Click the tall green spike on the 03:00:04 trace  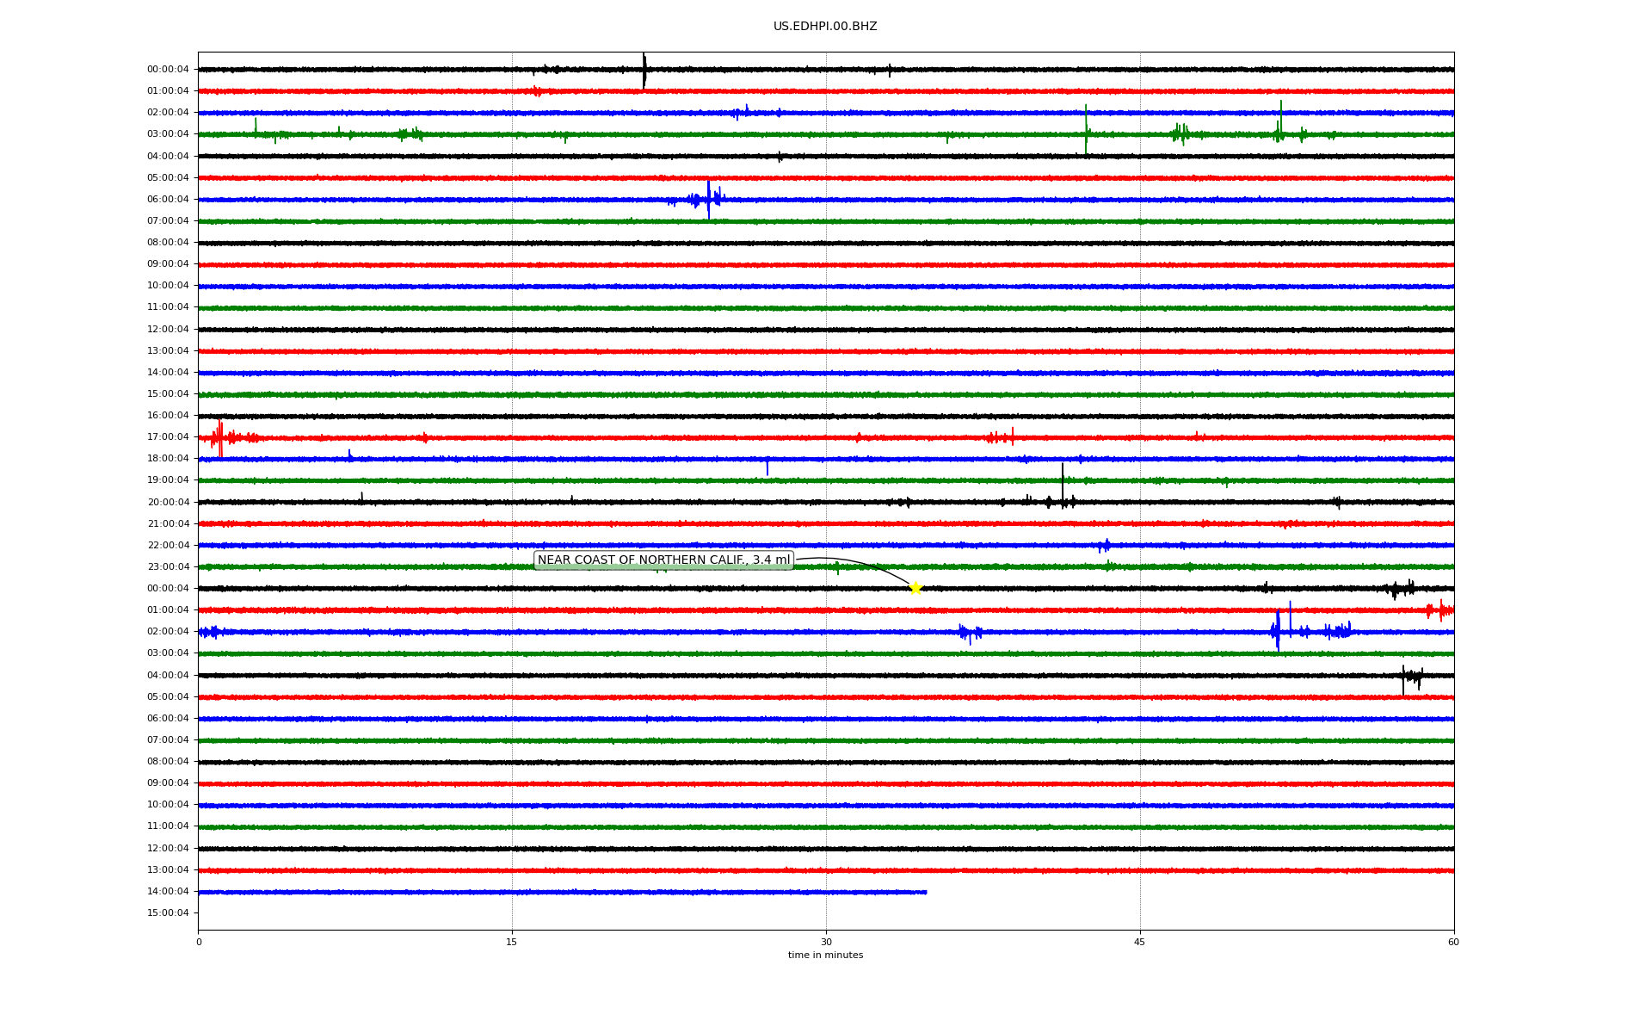tap(1086, 129)
